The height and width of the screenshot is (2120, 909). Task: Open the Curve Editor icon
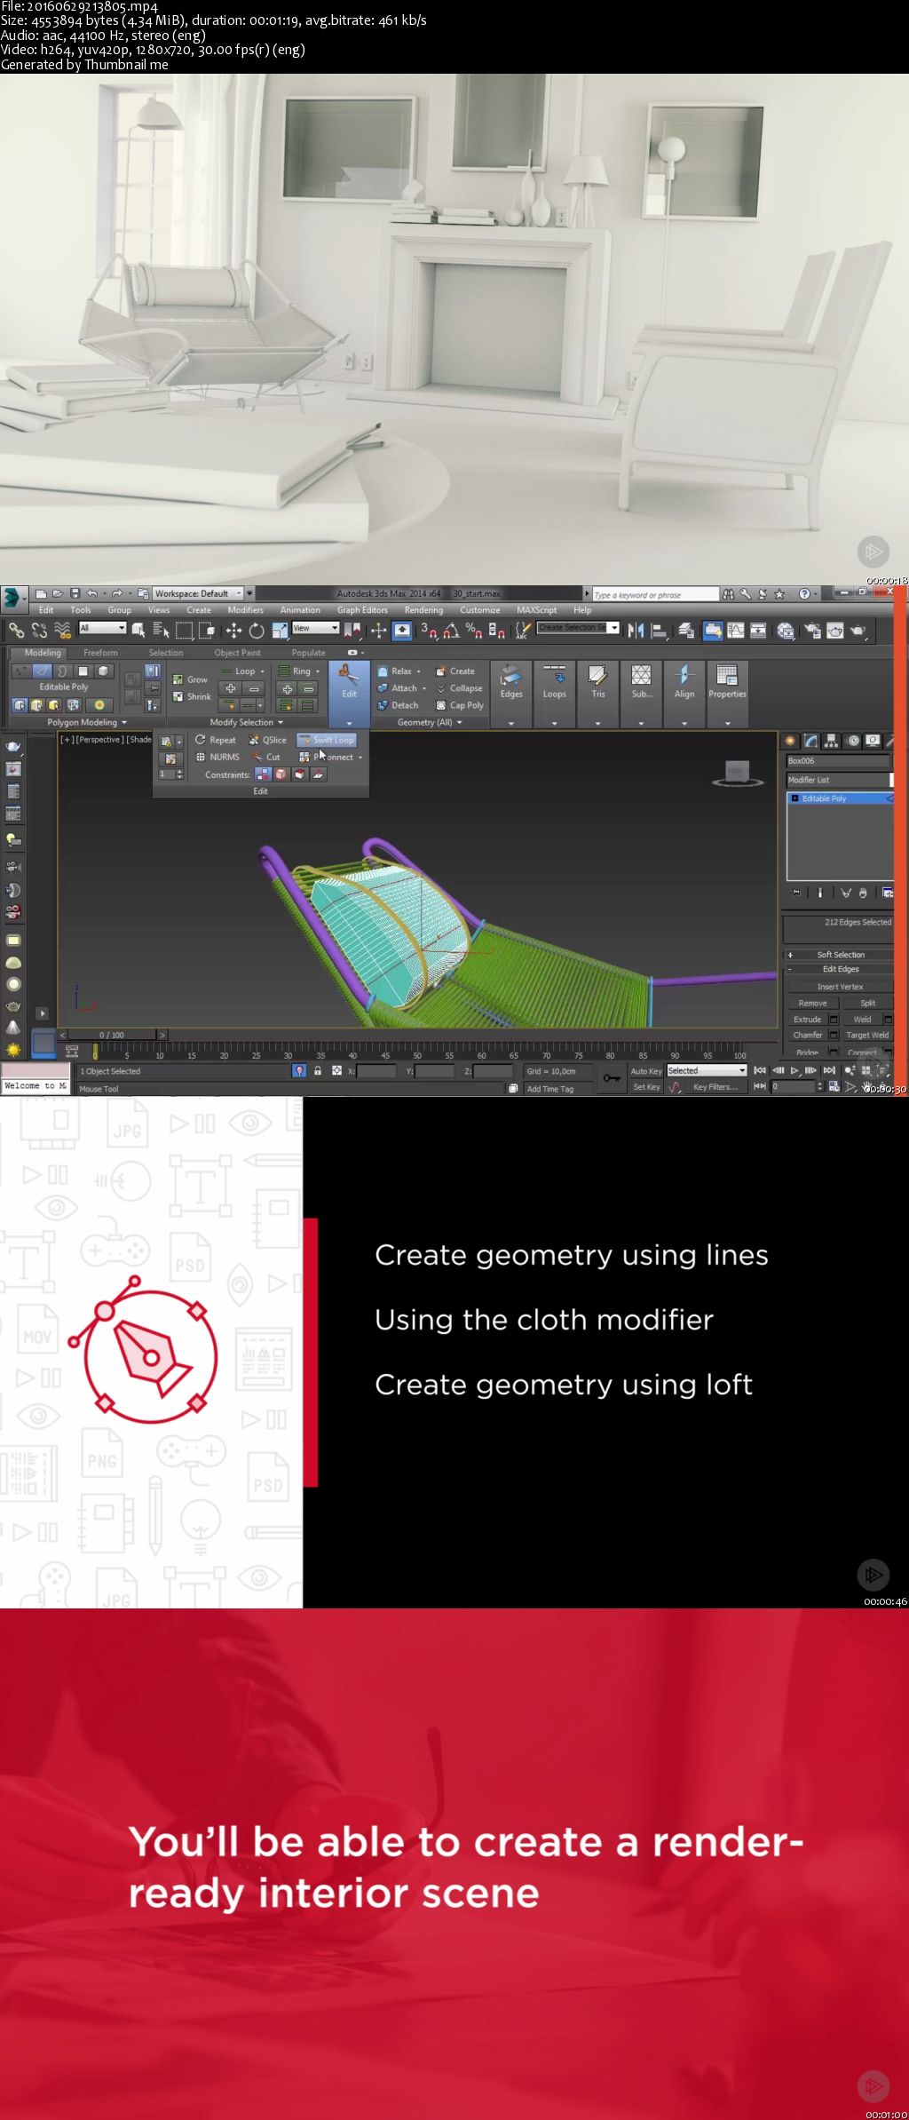pos(736,630)
